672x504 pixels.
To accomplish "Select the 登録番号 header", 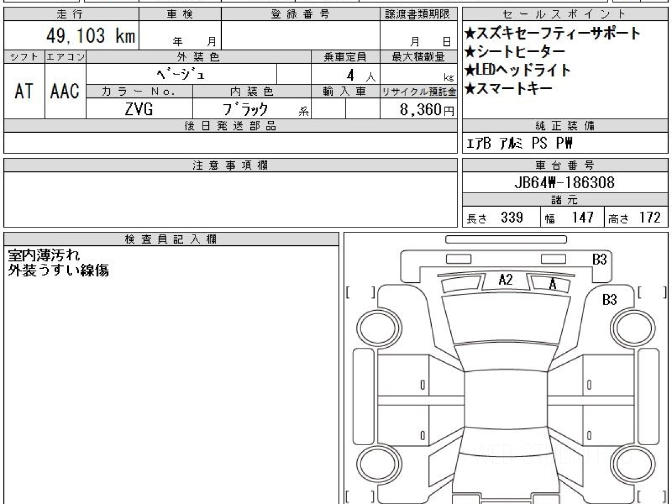I will click(x=301, y=15).
